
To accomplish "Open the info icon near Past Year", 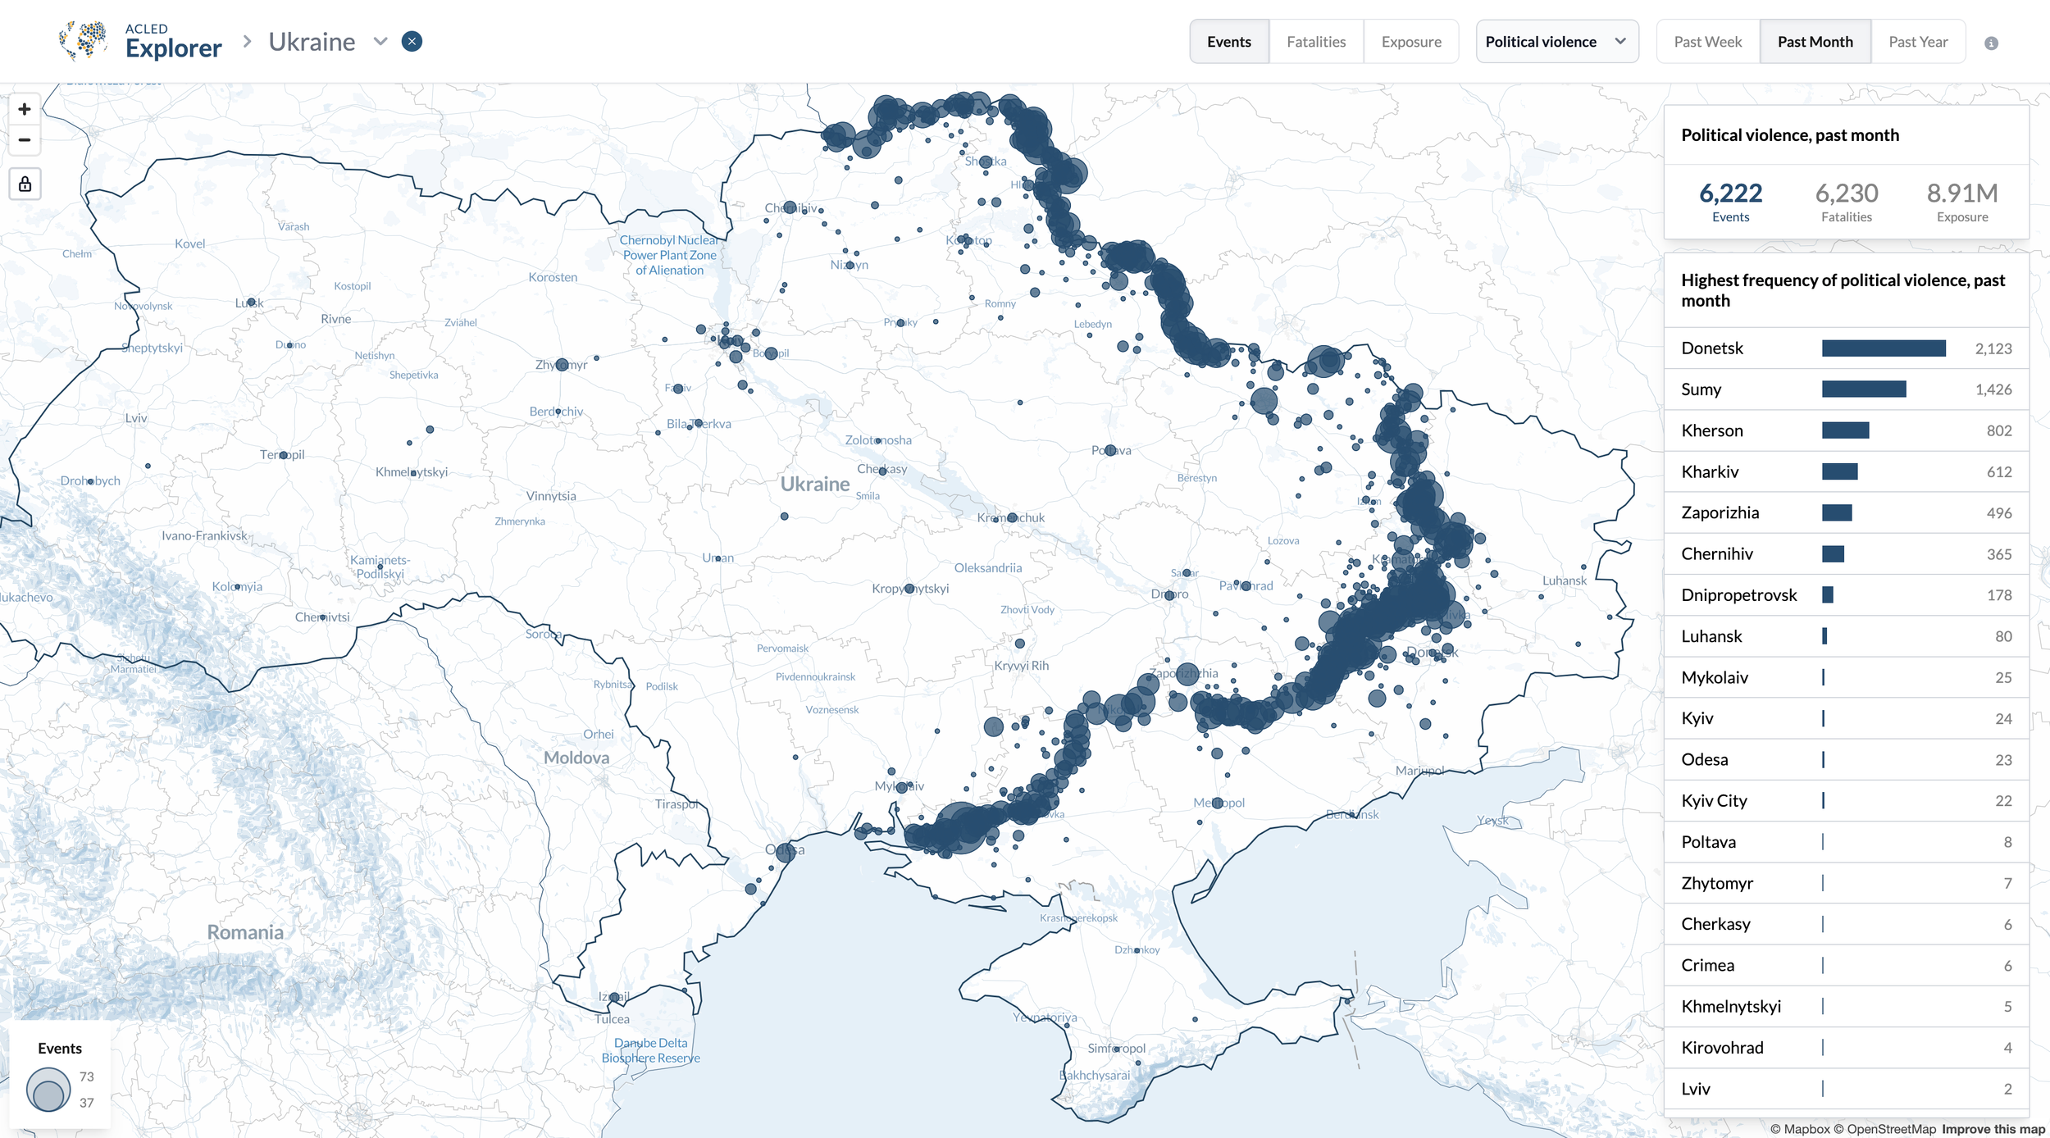I will [1991, 43].
